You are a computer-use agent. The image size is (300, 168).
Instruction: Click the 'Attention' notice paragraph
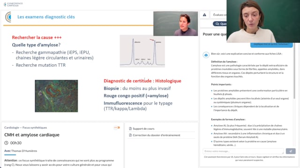(59, 162)
